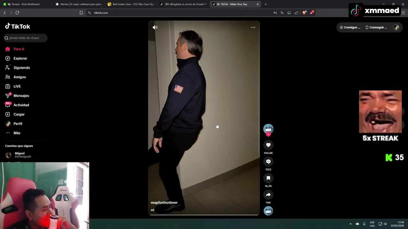Open the volume speaker tray icon
Viewport: 408px width, 229px height.
tap(385, 224)
